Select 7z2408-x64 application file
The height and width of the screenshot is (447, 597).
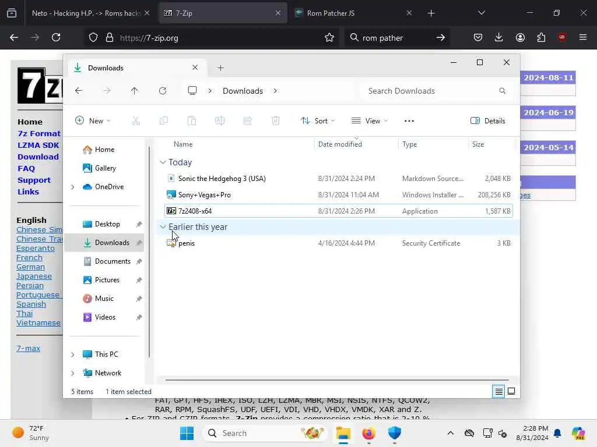[x=339, y=211]
